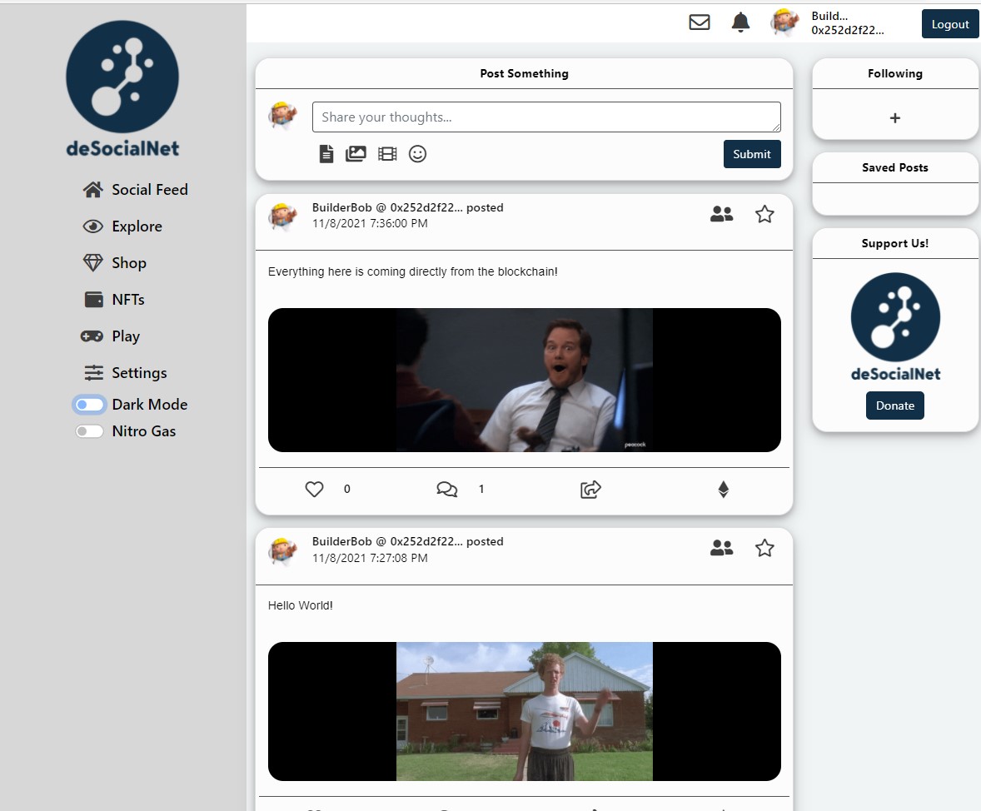981x811 pixels.
Task: Open the Play page
Action: click(110, 336)
